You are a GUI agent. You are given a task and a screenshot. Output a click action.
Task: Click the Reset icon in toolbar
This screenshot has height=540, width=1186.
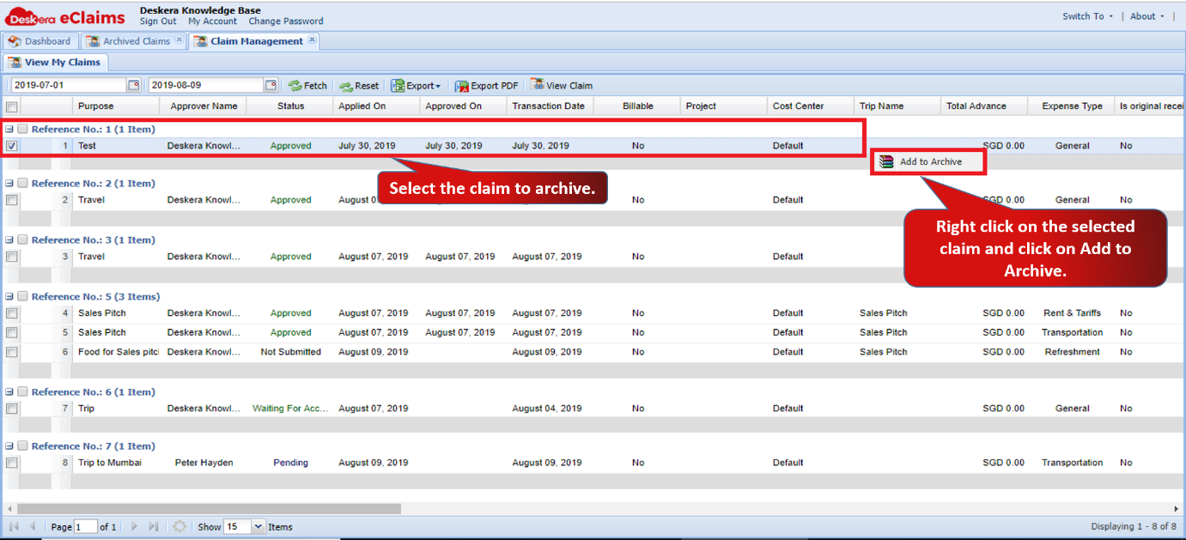click(x=346, y=86)
